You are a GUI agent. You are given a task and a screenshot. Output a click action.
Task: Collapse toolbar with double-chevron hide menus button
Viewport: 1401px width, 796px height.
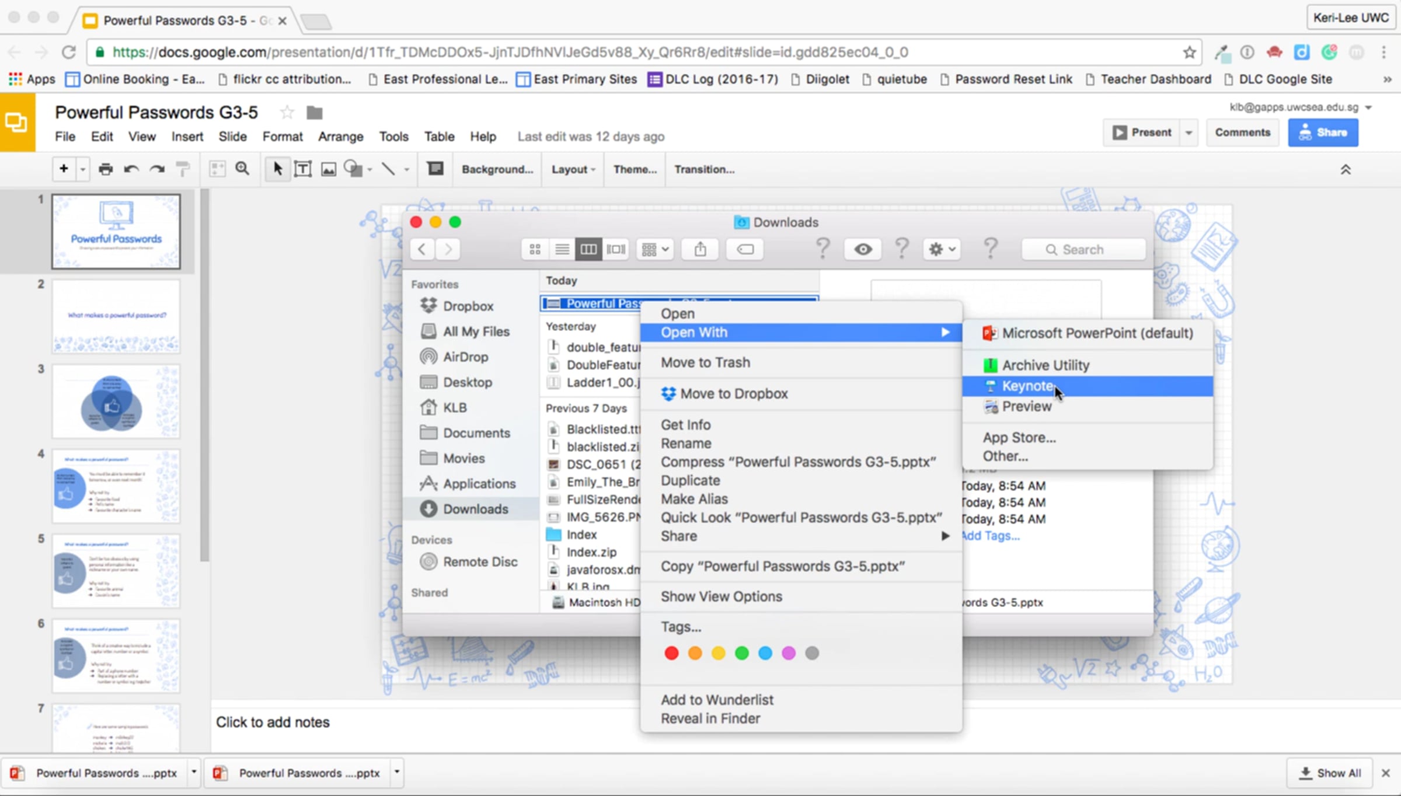click(1346, 169)
